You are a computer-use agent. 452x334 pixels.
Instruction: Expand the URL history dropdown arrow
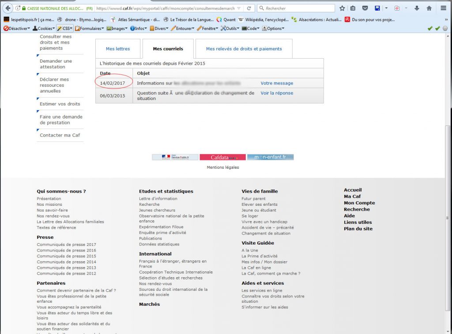coord(239,8)
